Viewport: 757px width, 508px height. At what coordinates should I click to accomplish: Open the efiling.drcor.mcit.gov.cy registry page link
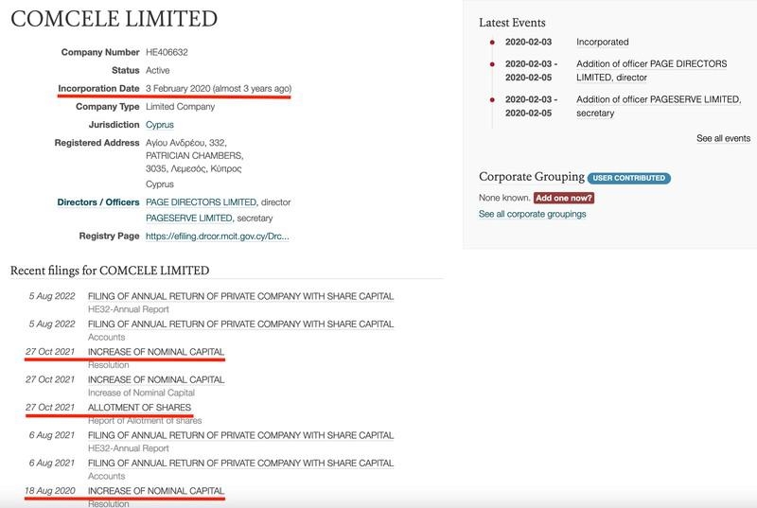[x=218, y=236]
